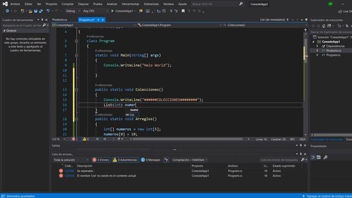
Task: Open the Depurar menu
Action: 83,4
